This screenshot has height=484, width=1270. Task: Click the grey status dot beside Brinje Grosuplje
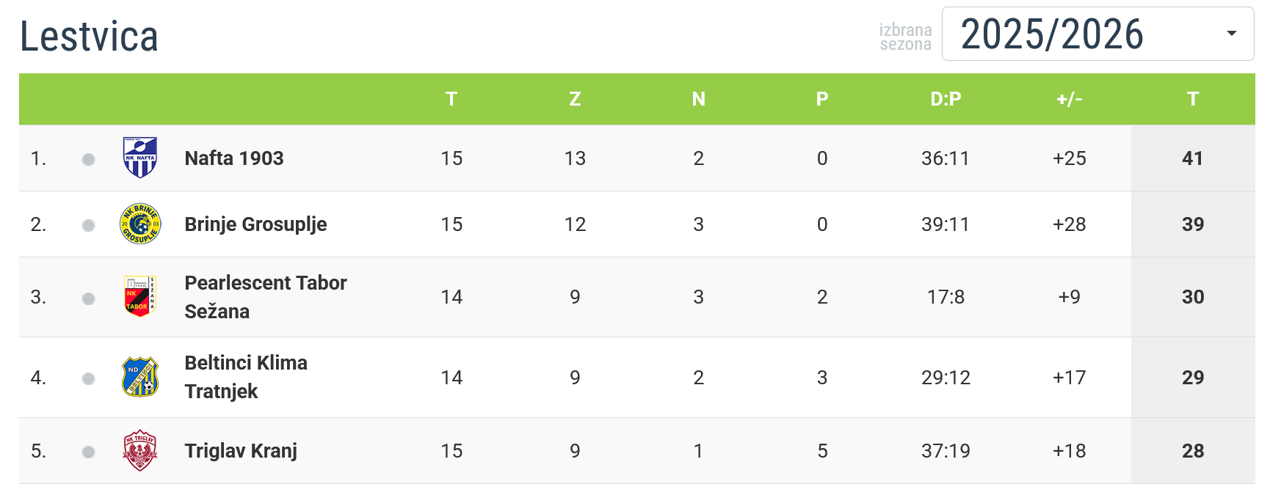(x=89, y=225)
